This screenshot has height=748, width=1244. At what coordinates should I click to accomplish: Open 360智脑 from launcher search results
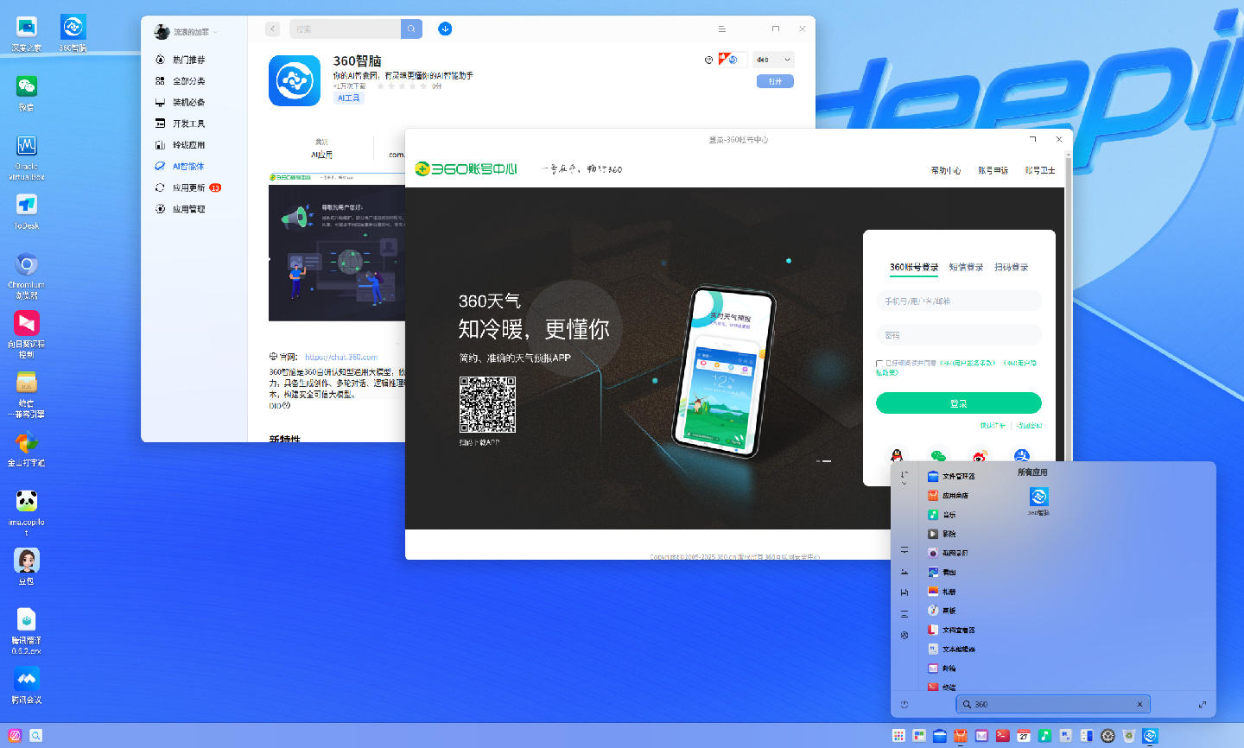coord(1038,500)
